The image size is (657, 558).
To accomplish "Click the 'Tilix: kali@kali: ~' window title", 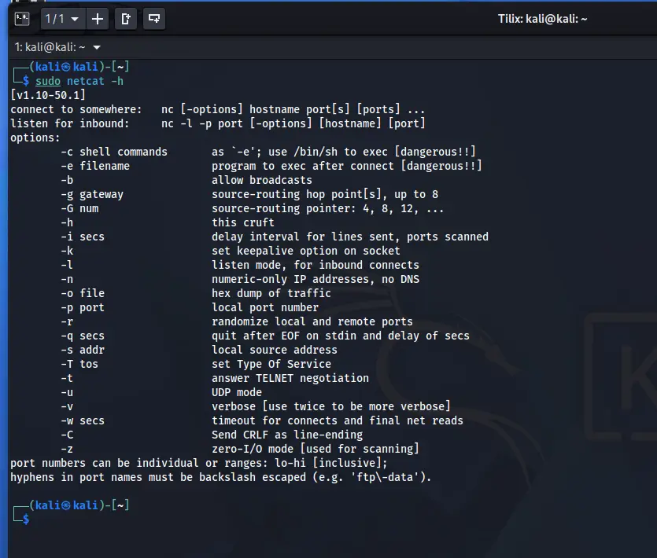I will tap(542, 19).
